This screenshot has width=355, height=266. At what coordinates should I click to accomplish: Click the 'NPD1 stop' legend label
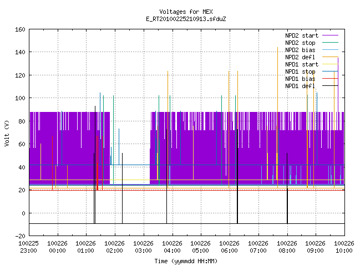300,71
